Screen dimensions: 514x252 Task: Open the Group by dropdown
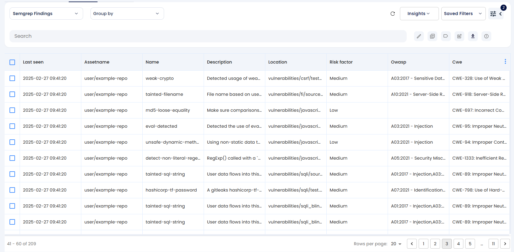(127, 14)
